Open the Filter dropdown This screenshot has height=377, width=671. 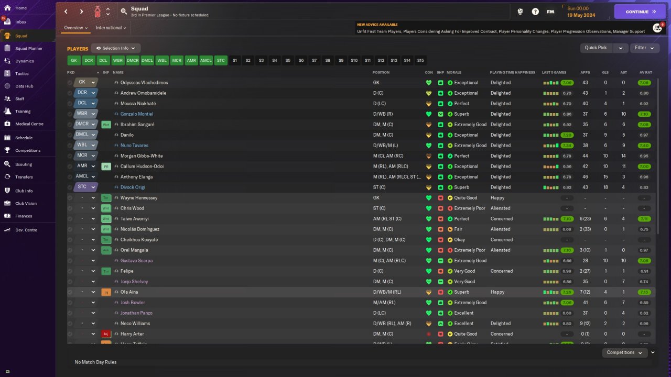click(644, 48)
